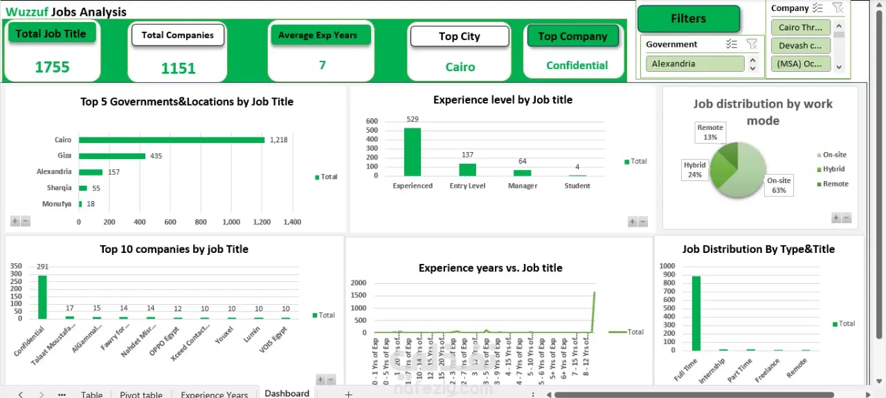Click plus expand button on Top 5 Governments chart
The width and height of the screenshot is (886, 398).
pos(15,221)
